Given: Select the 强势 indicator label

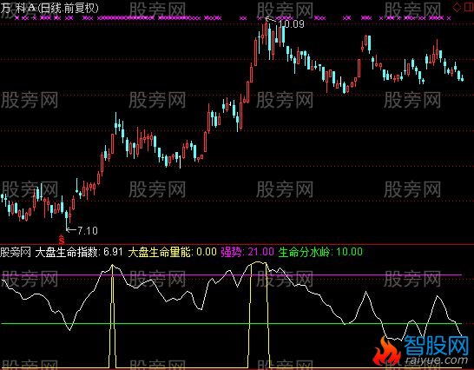Looking at the screenshot, I should [232, 252].
